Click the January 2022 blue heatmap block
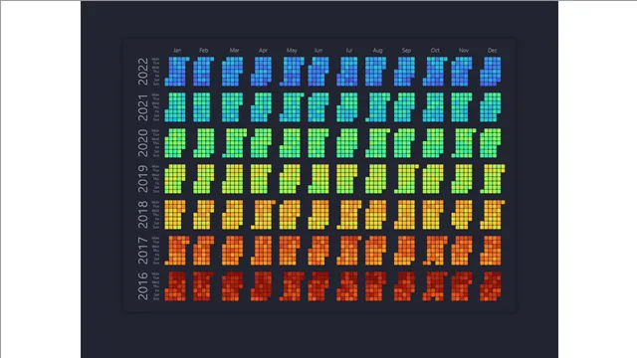Image resolution: width=637 pixels, height=358 pixels. click(177, 72)
